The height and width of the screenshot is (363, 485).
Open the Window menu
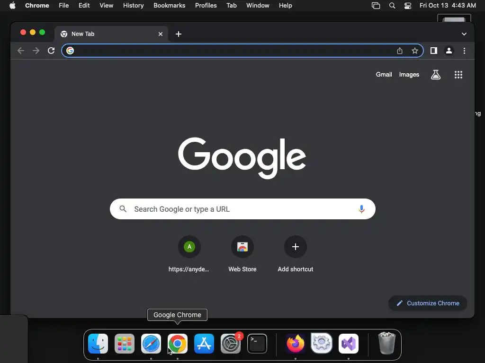pyautogui.click(x=258, y=6)
